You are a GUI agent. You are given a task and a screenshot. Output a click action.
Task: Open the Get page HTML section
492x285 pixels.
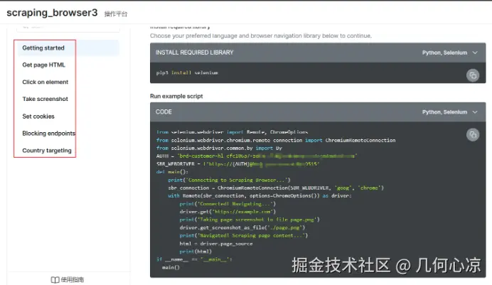click(x=43, y=65)
